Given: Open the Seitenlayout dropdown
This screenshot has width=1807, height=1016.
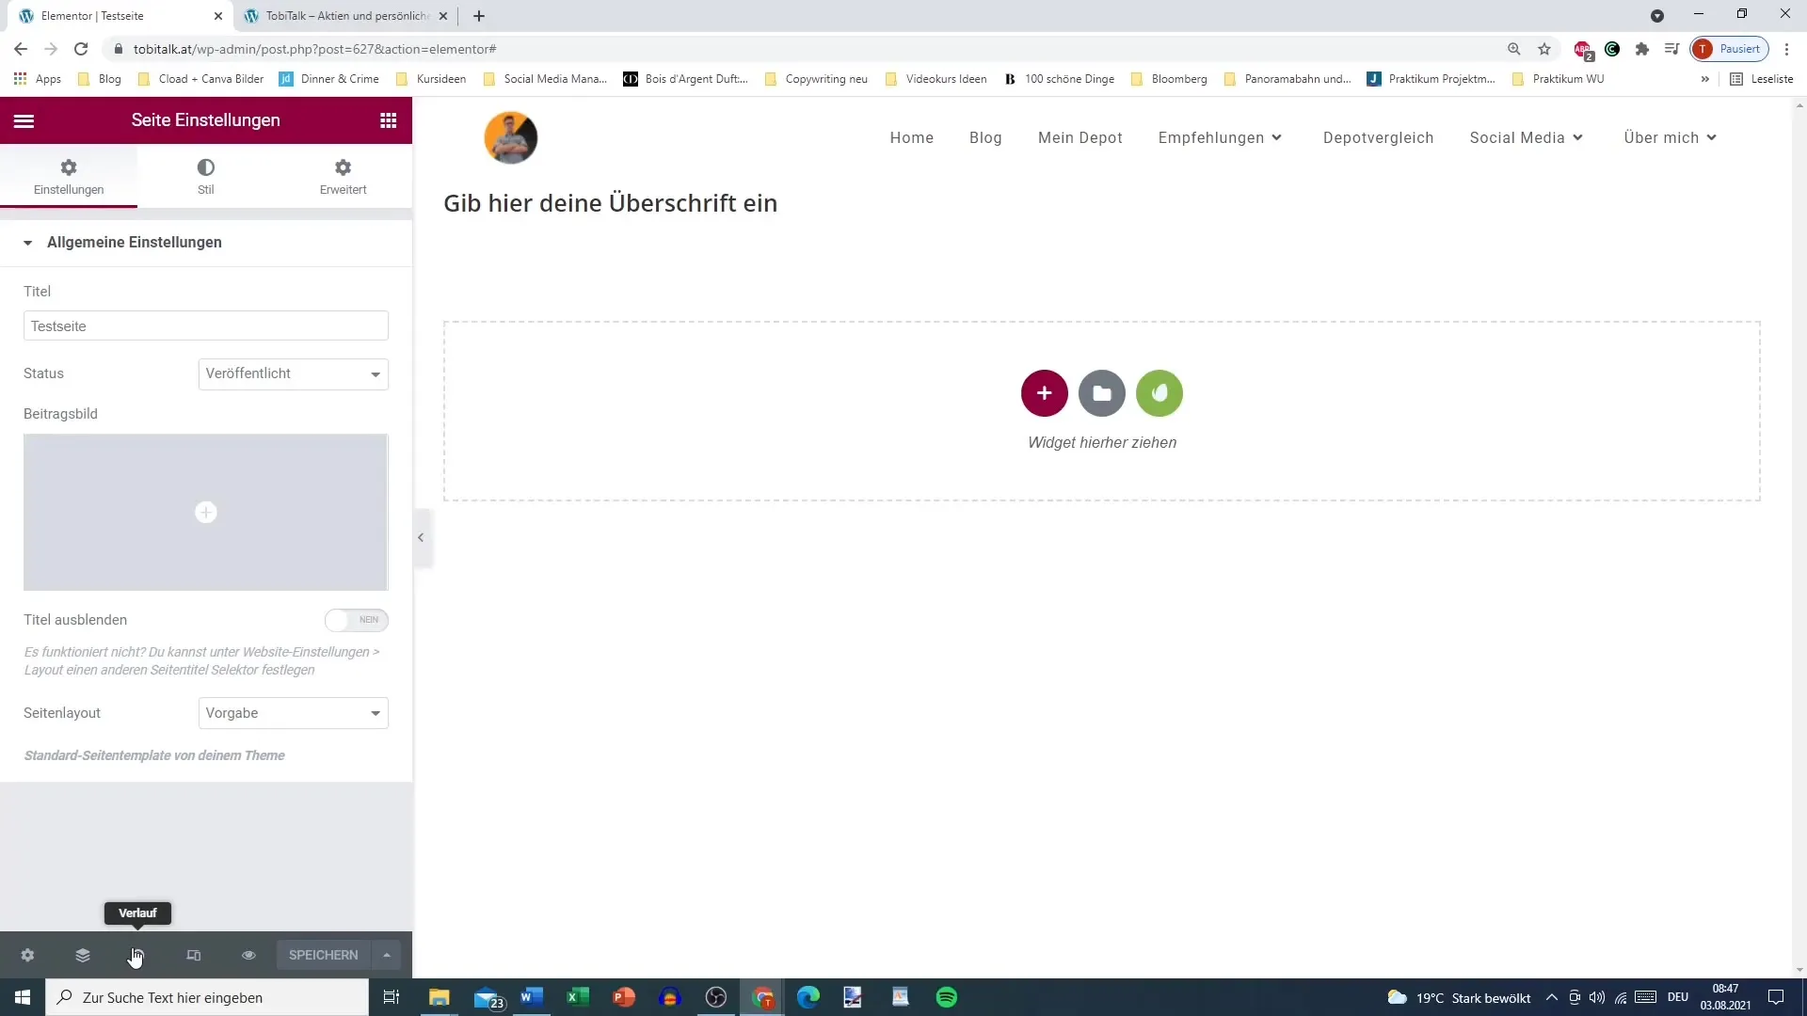Looking at the screenshot, I should tap(294, 713).
